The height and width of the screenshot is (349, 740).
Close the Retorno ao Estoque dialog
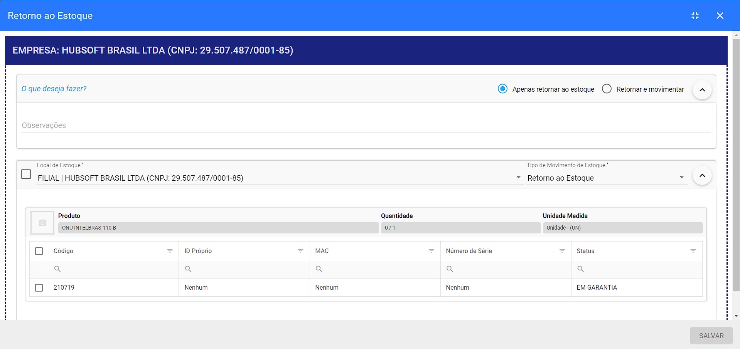pyautogui.click(x=720, y=16)
